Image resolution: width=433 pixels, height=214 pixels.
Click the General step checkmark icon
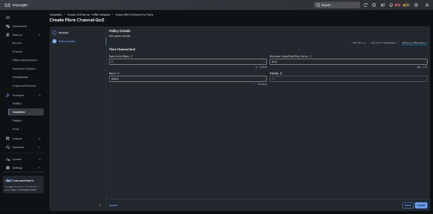point(54,33)
